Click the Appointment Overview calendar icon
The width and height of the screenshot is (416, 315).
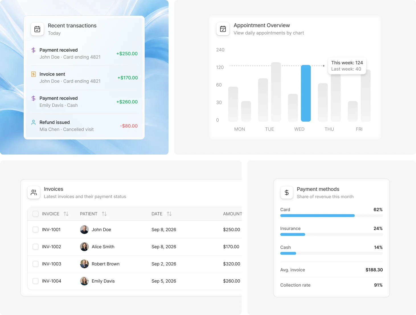[x=223, y=29]
